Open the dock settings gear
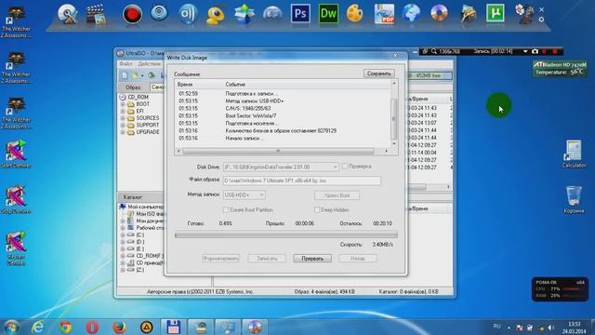 tap(541, 19)
